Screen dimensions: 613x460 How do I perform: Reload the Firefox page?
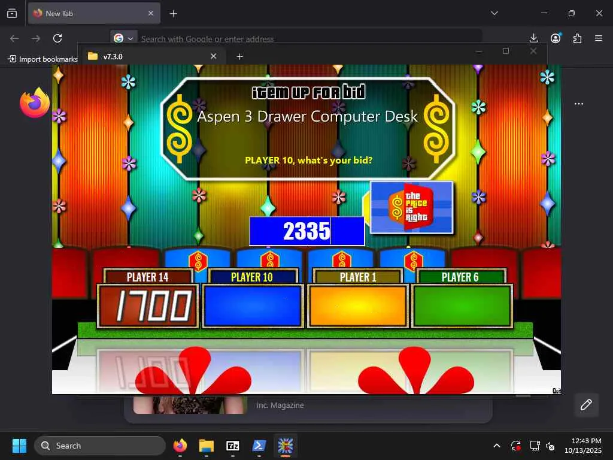tap(57, 38)
